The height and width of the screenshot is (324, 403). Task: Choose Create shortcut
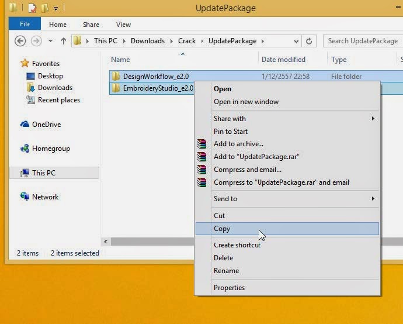tap(287, 245)
